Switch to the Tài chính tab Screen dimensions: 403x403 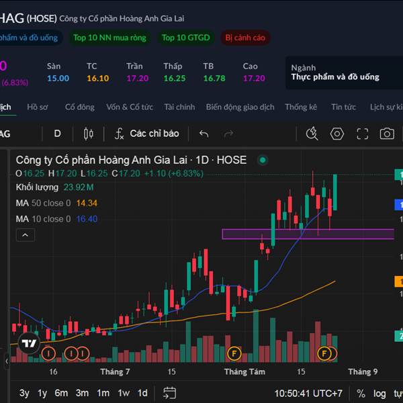[179, 107]
